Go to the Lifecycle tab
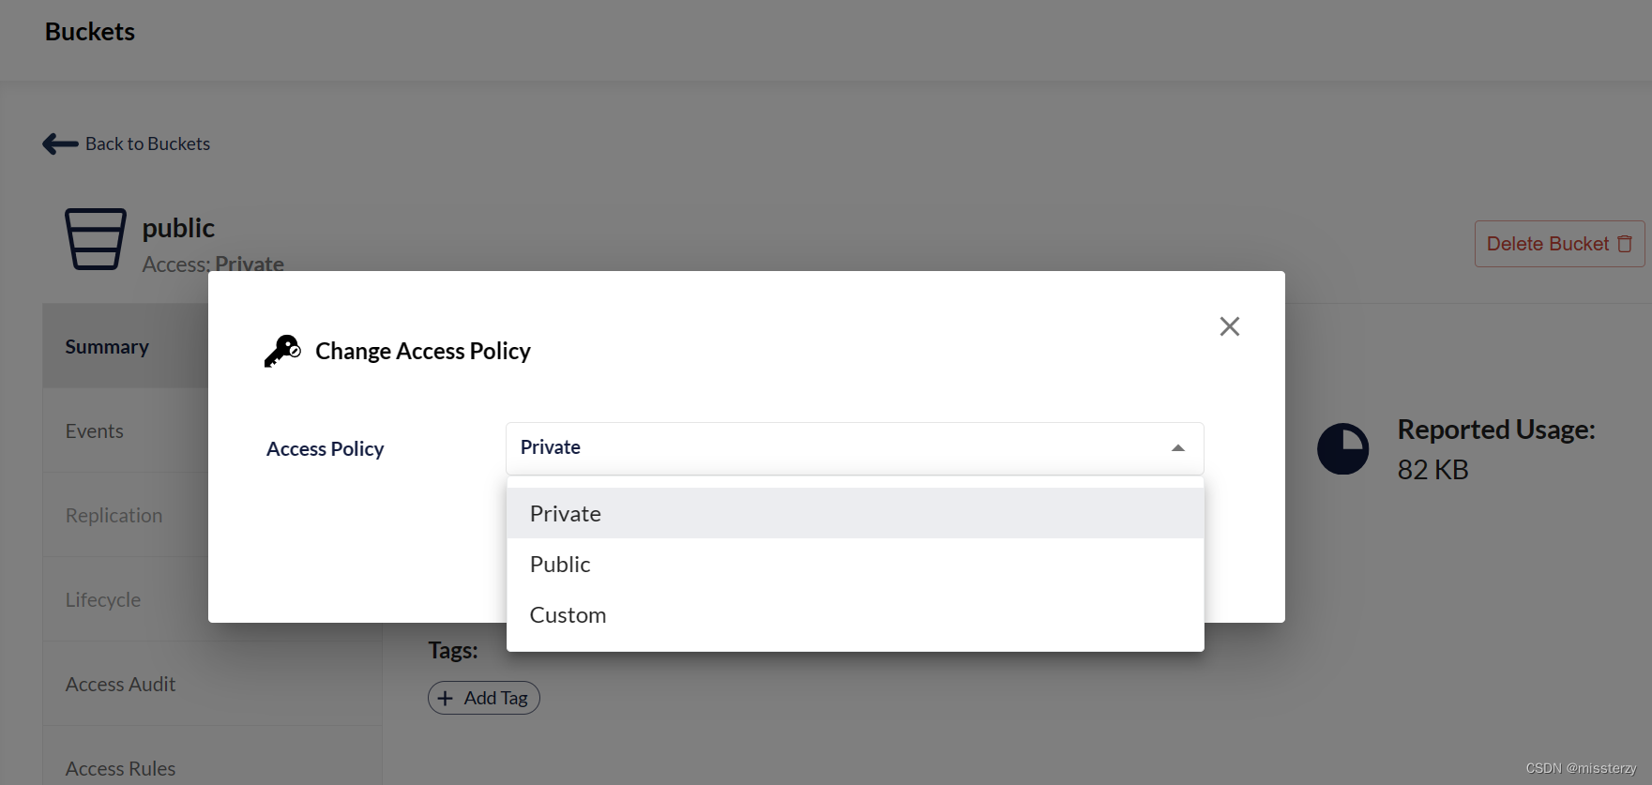The width and height of the screenshot is (1652, 785). pyautogui.click(x=103, y=600)
